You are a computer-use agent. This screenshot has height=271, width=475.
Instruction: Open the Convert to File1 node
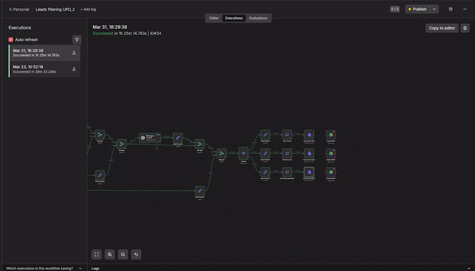click(309, 153)
